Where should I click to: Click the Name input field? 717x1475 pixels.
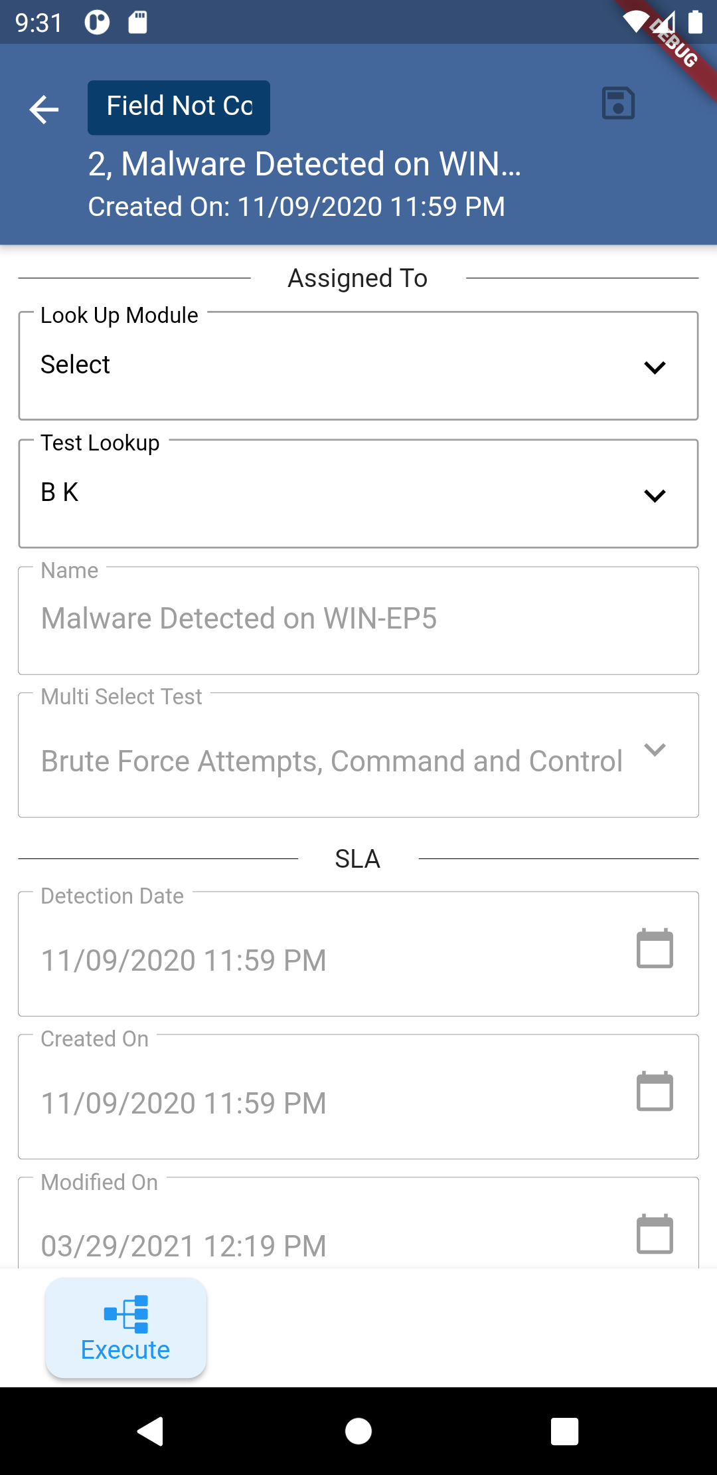pyautogui.click(x=358, y=619)
